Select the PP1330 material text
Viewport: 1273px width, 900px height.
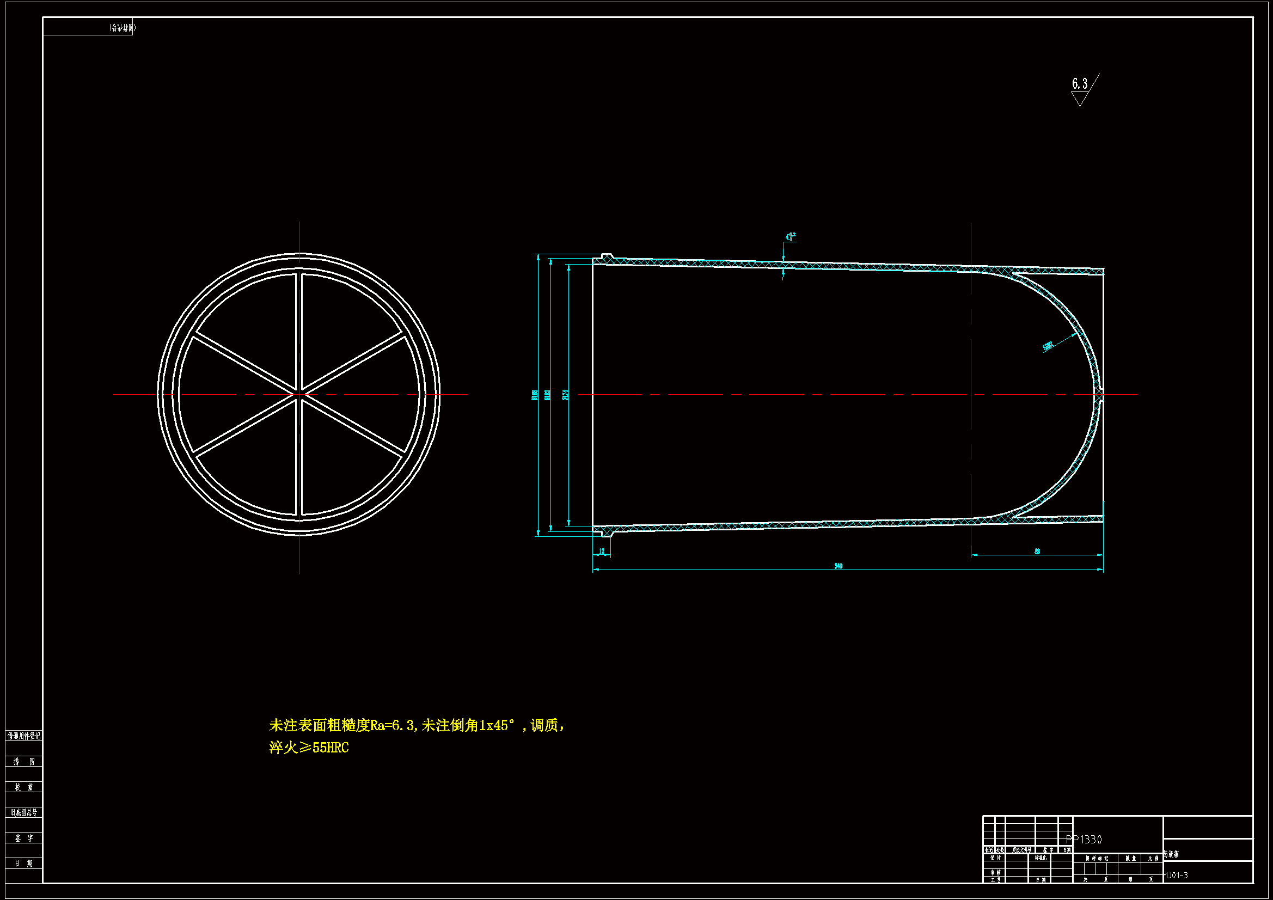point(1084,840)
